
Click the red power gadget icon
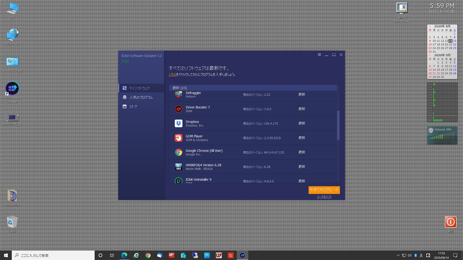click(451, 222)
